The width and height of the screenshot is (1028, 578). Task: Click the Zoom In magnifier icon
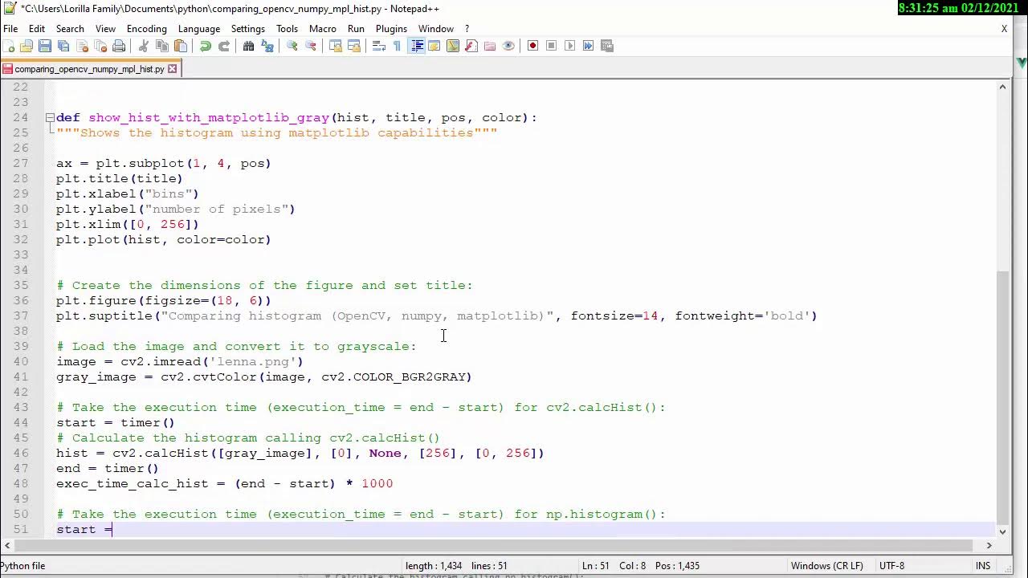point(292,46)
